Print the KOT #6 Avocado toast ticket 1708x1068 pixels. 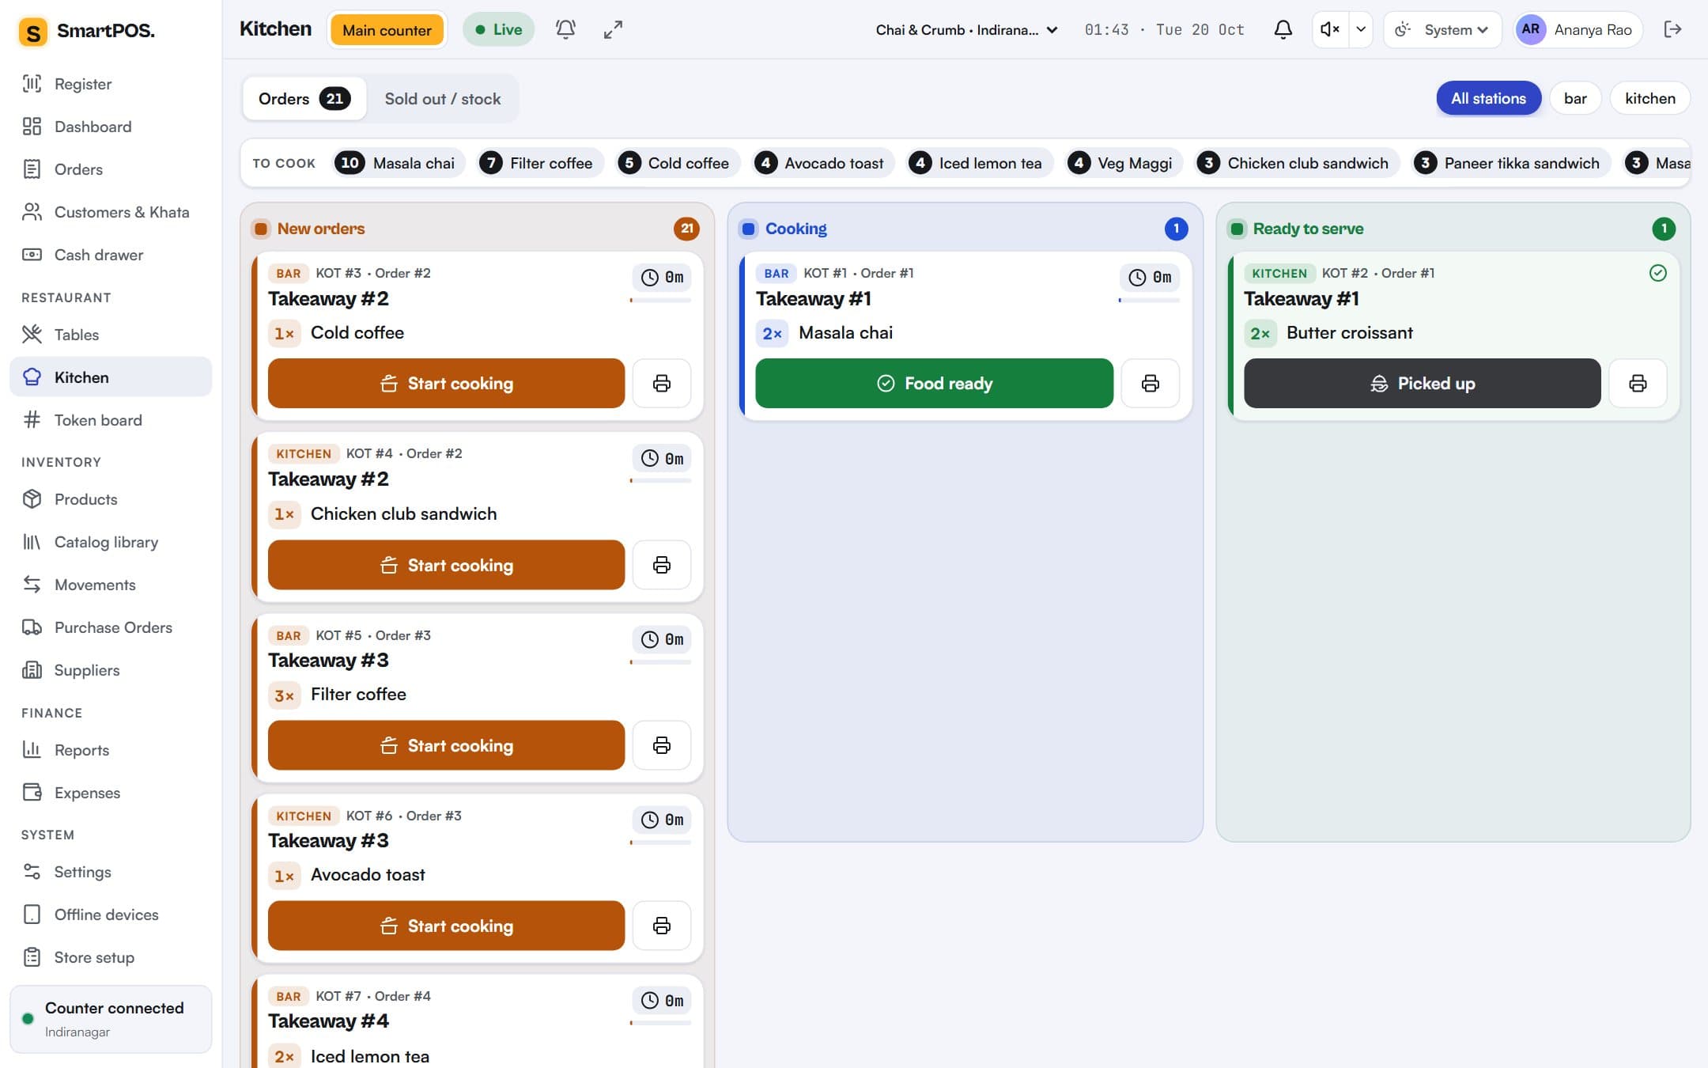(x=662, y=926)
